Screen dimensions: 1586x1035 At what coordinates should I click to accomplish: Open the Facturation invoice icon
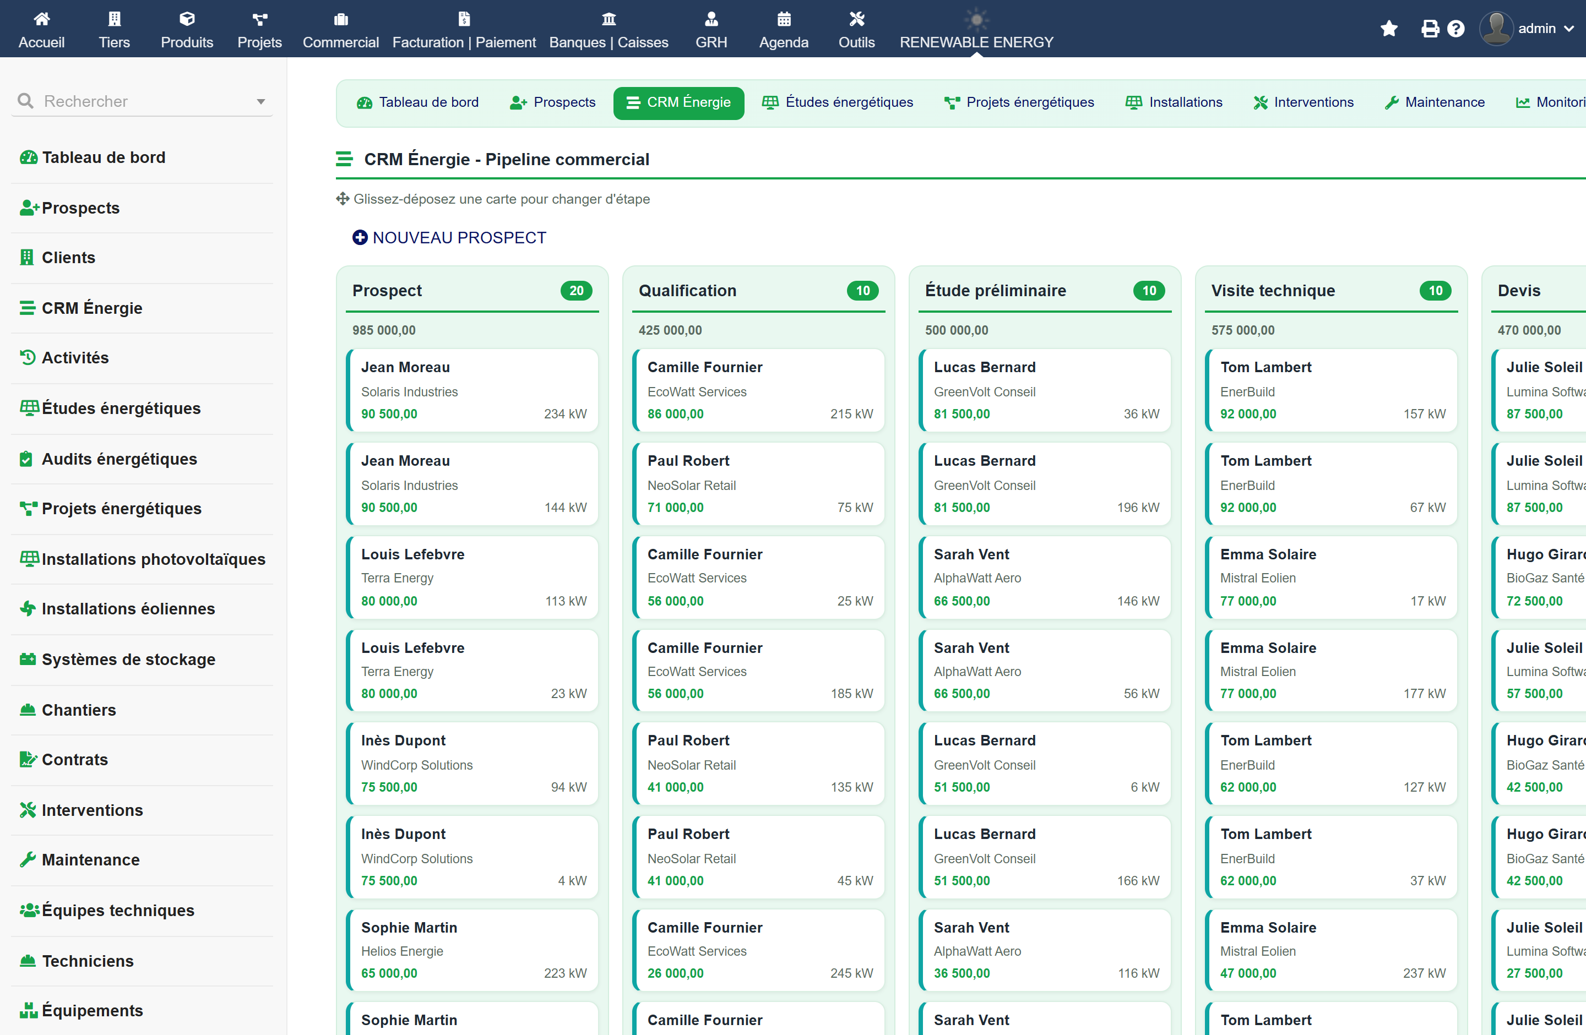464,19
